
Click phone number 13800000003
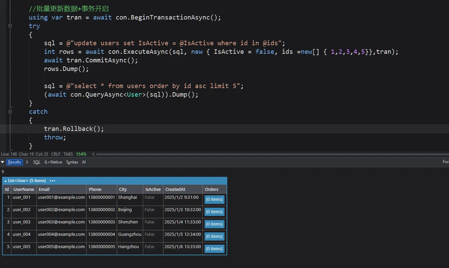tap(102, 222)
